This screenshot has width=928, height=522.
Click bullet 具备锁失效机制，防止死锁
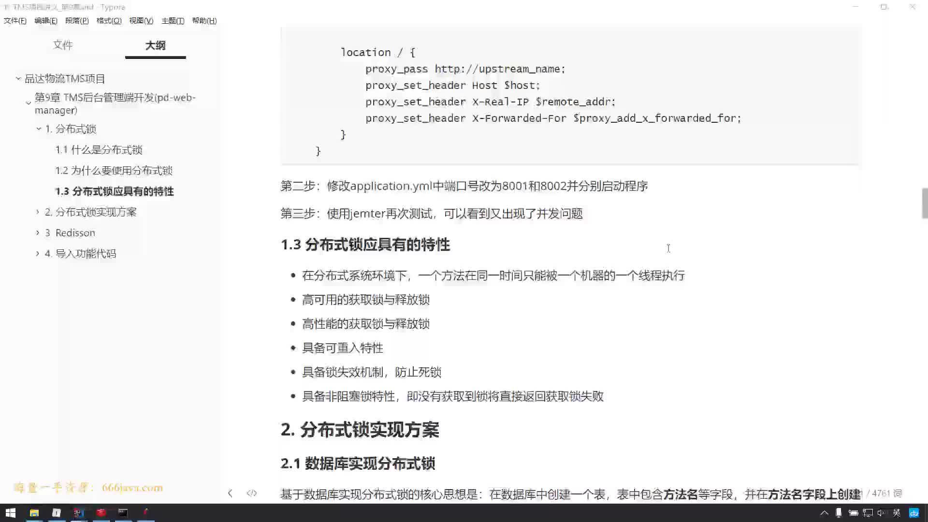[371, 372]
